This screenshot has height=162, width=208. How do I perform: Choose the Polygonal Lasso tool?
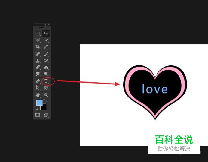click(x=38, y=40)
